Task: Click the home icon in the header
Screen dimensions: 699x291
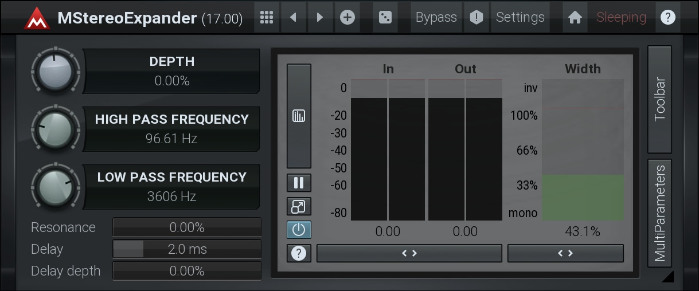Action: click(x=575, y=17)
